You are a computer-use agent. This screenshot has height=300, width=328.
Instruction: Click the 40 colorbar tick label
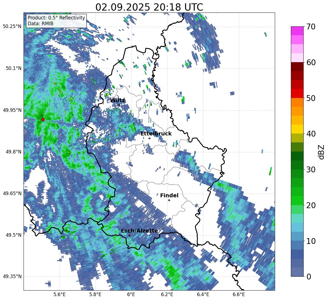click(311, 134)
